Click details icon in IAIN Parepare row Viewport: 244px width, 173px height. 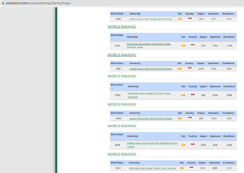pos(180,68)
